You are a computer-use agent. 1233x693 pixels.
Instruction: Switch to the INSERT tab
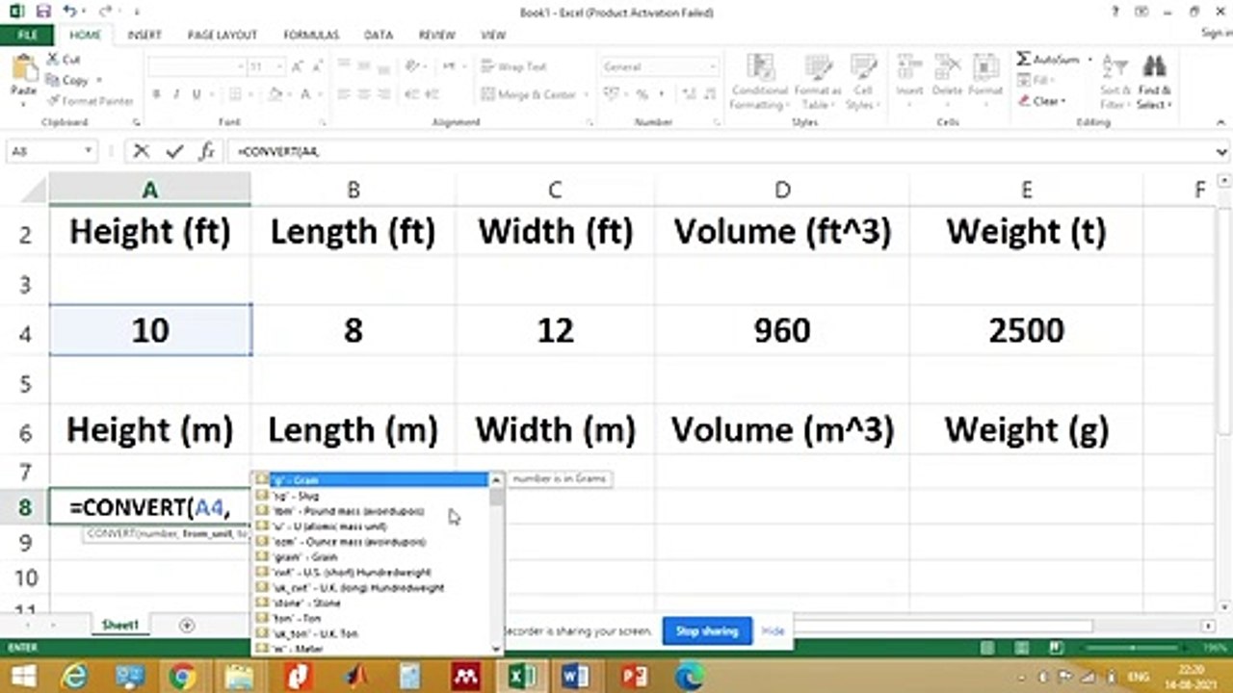click(144, 35)
